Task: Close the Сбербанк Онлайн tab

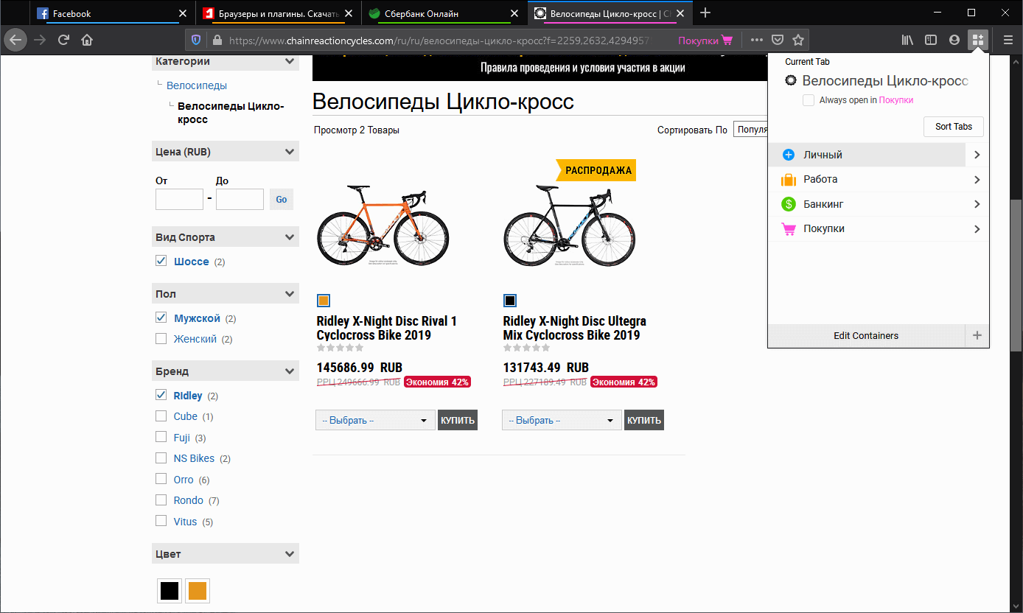Action: [514, 13]
